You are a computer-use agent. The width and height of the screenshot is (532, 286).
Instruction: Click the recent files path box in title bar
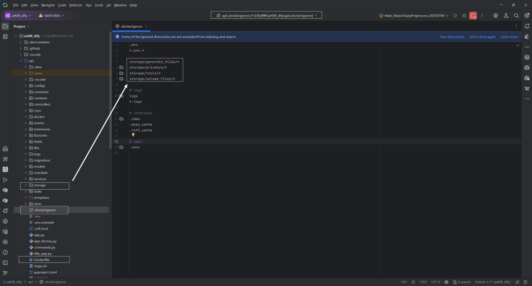266,15
